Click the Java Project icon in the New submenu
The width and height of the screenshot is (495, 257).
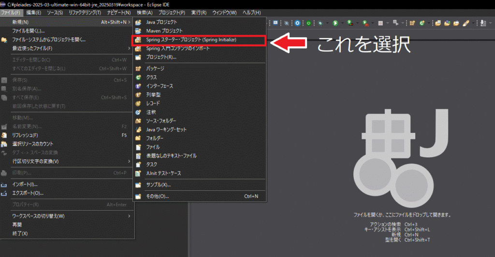pyautogui.click(x=138, y=22)
